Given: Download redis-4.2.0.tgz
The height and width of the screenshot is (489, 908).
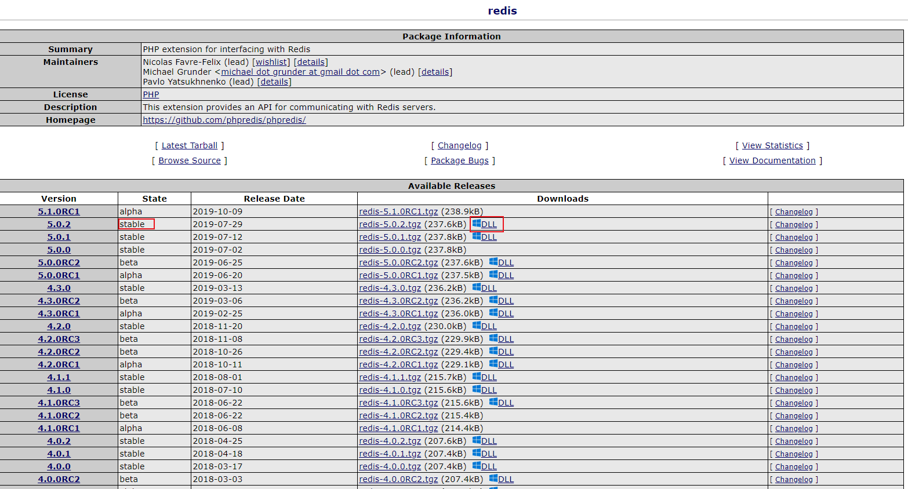Looking at the screenshot, I should point(390,326).
